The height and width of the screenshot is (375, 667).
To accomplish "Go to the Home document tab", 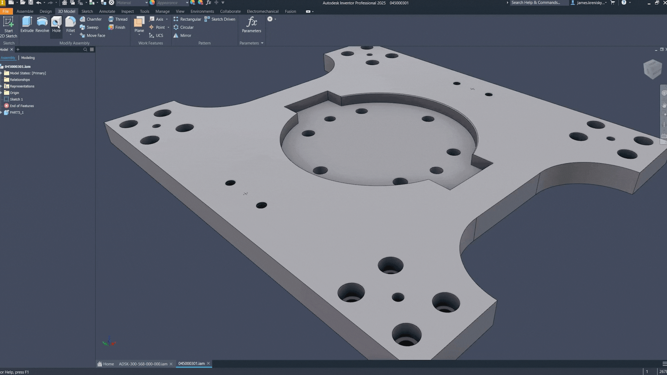I will [106, 364].
